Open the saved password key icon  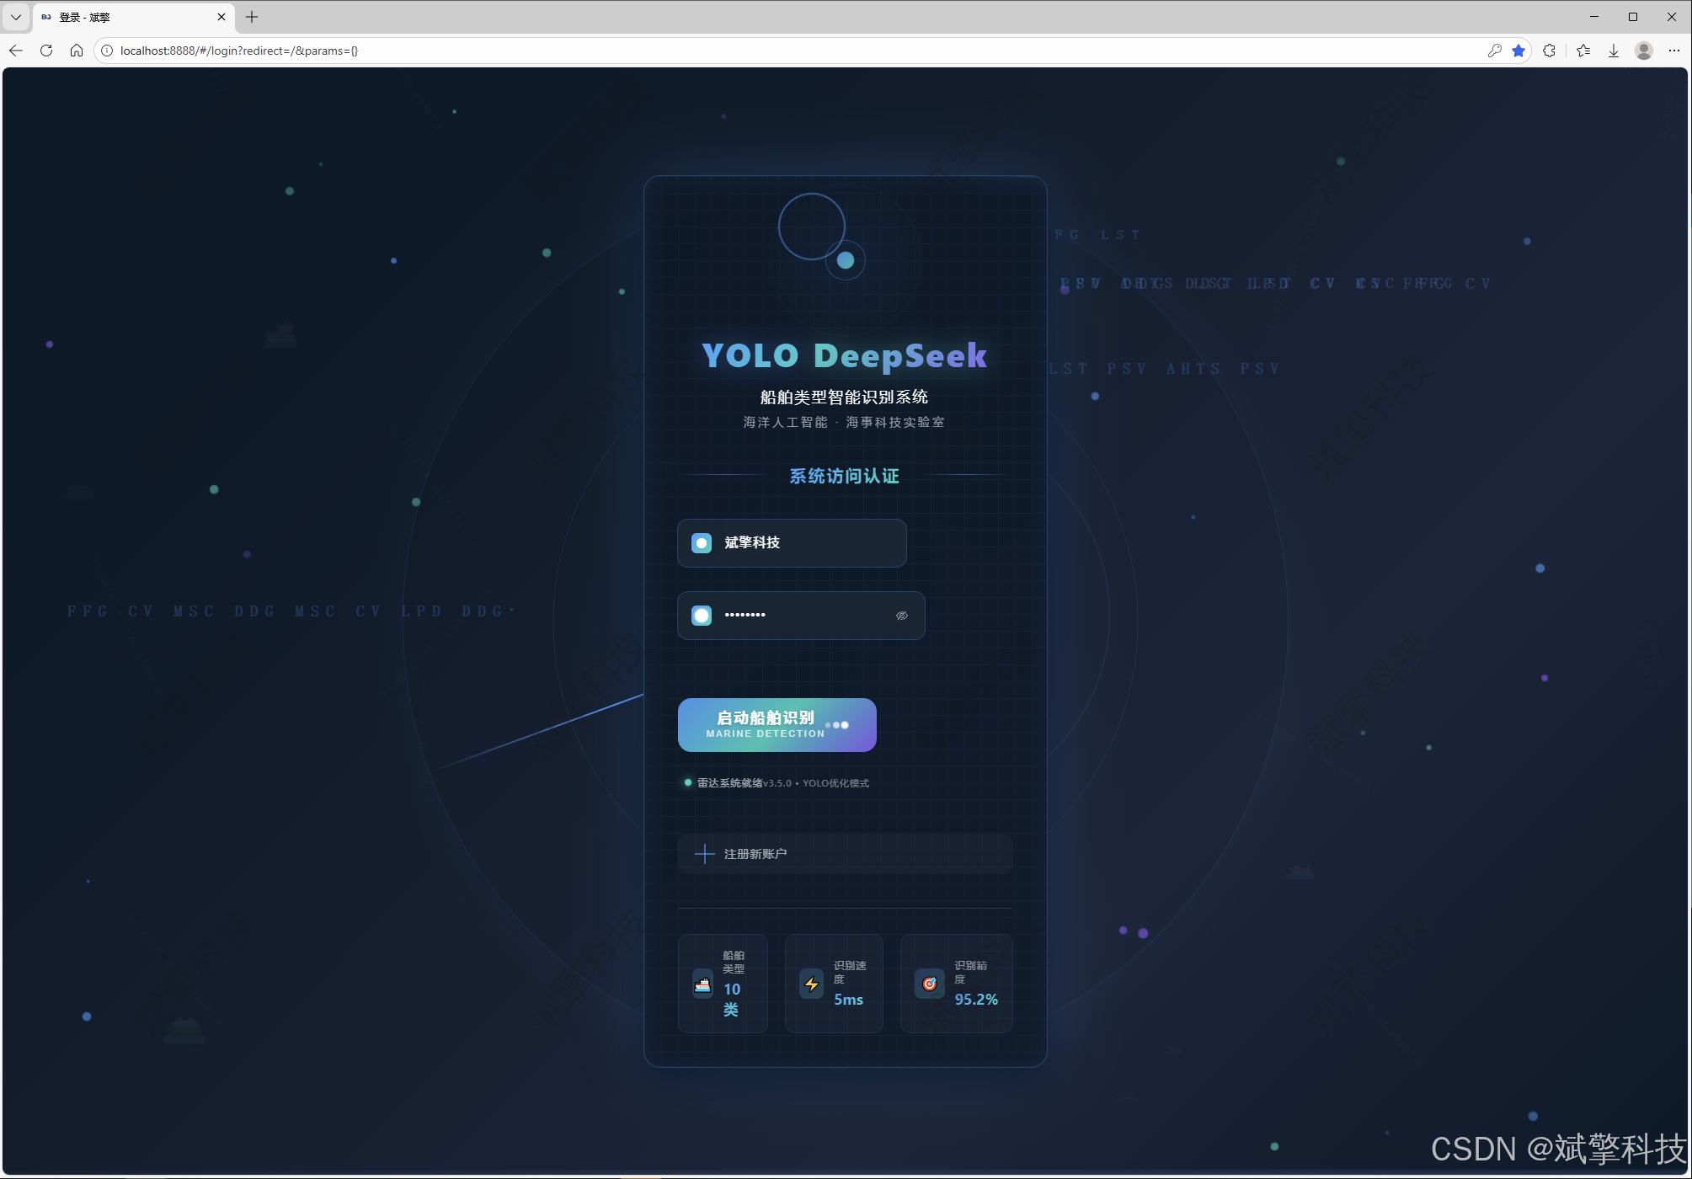click(x=1494, y=51)
